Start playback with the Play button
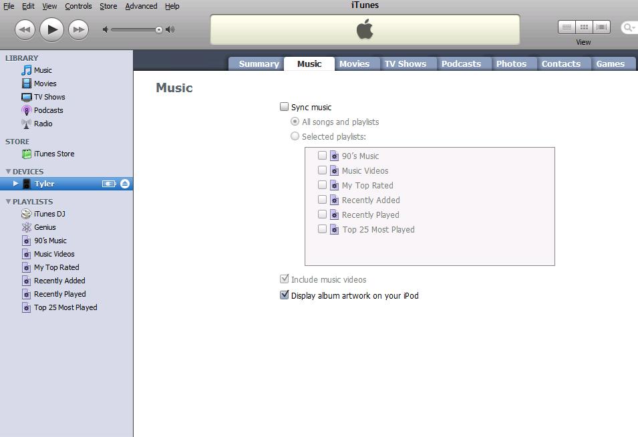638x437 pixels. pyautogui.click(x=51, y=29)
